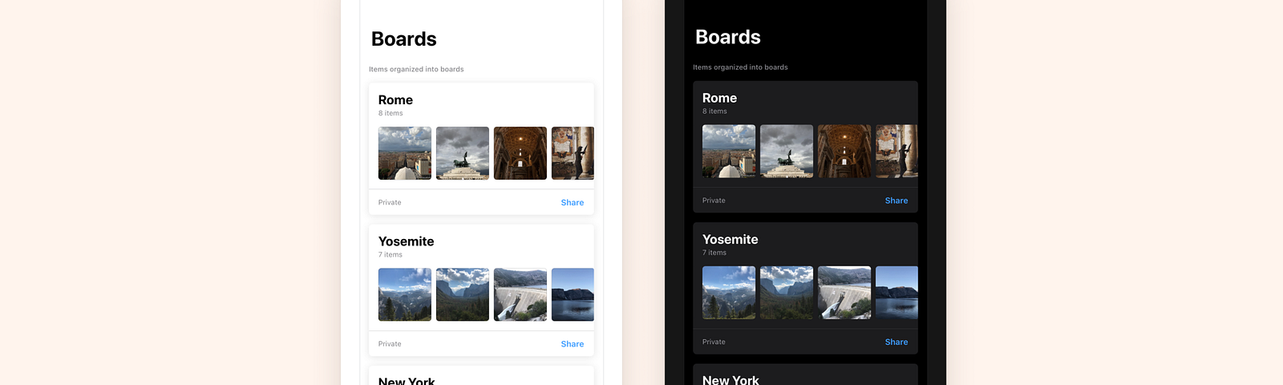Open third Rome interior thumbnail in light mode screen

(x=520, y=153)
